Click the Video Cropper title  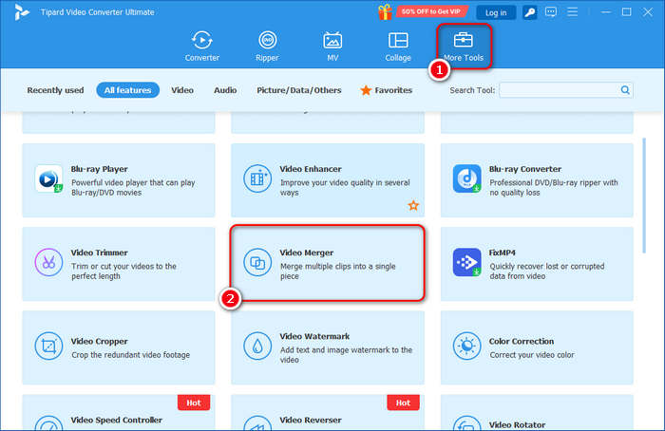pyautogui.click(x=99, y=341)
